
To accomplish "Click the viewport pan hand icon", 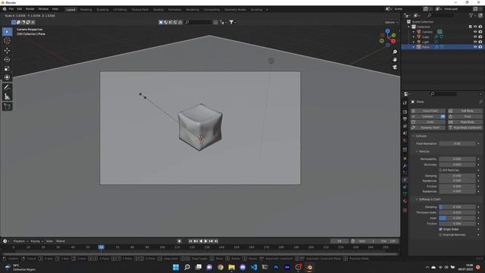I will (x=395, y=59).
